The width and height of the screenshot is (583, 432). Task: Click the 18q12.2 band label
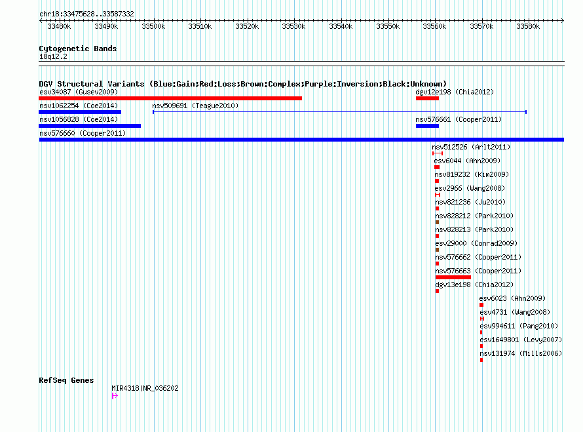(x=53, y=56)
